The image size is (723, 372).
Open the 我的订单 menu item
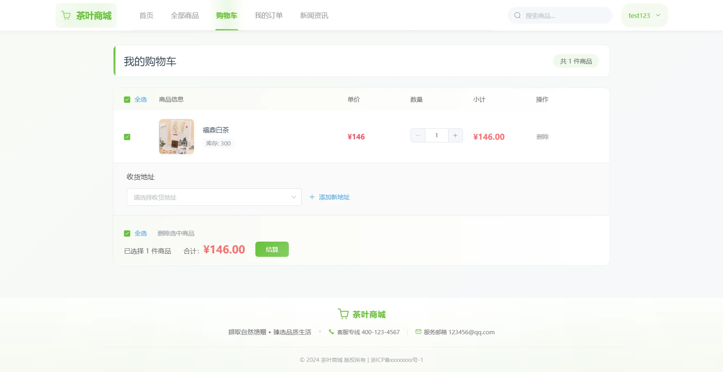click(x=268, y=15)
